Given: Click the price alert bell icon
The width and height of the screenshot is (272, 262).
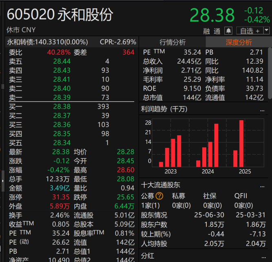Looking at the screenshot, I should point(228,31).
